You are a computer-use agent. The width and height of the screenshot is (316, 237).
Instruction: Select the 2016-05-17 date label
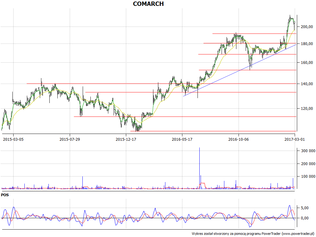click(182, 139)
